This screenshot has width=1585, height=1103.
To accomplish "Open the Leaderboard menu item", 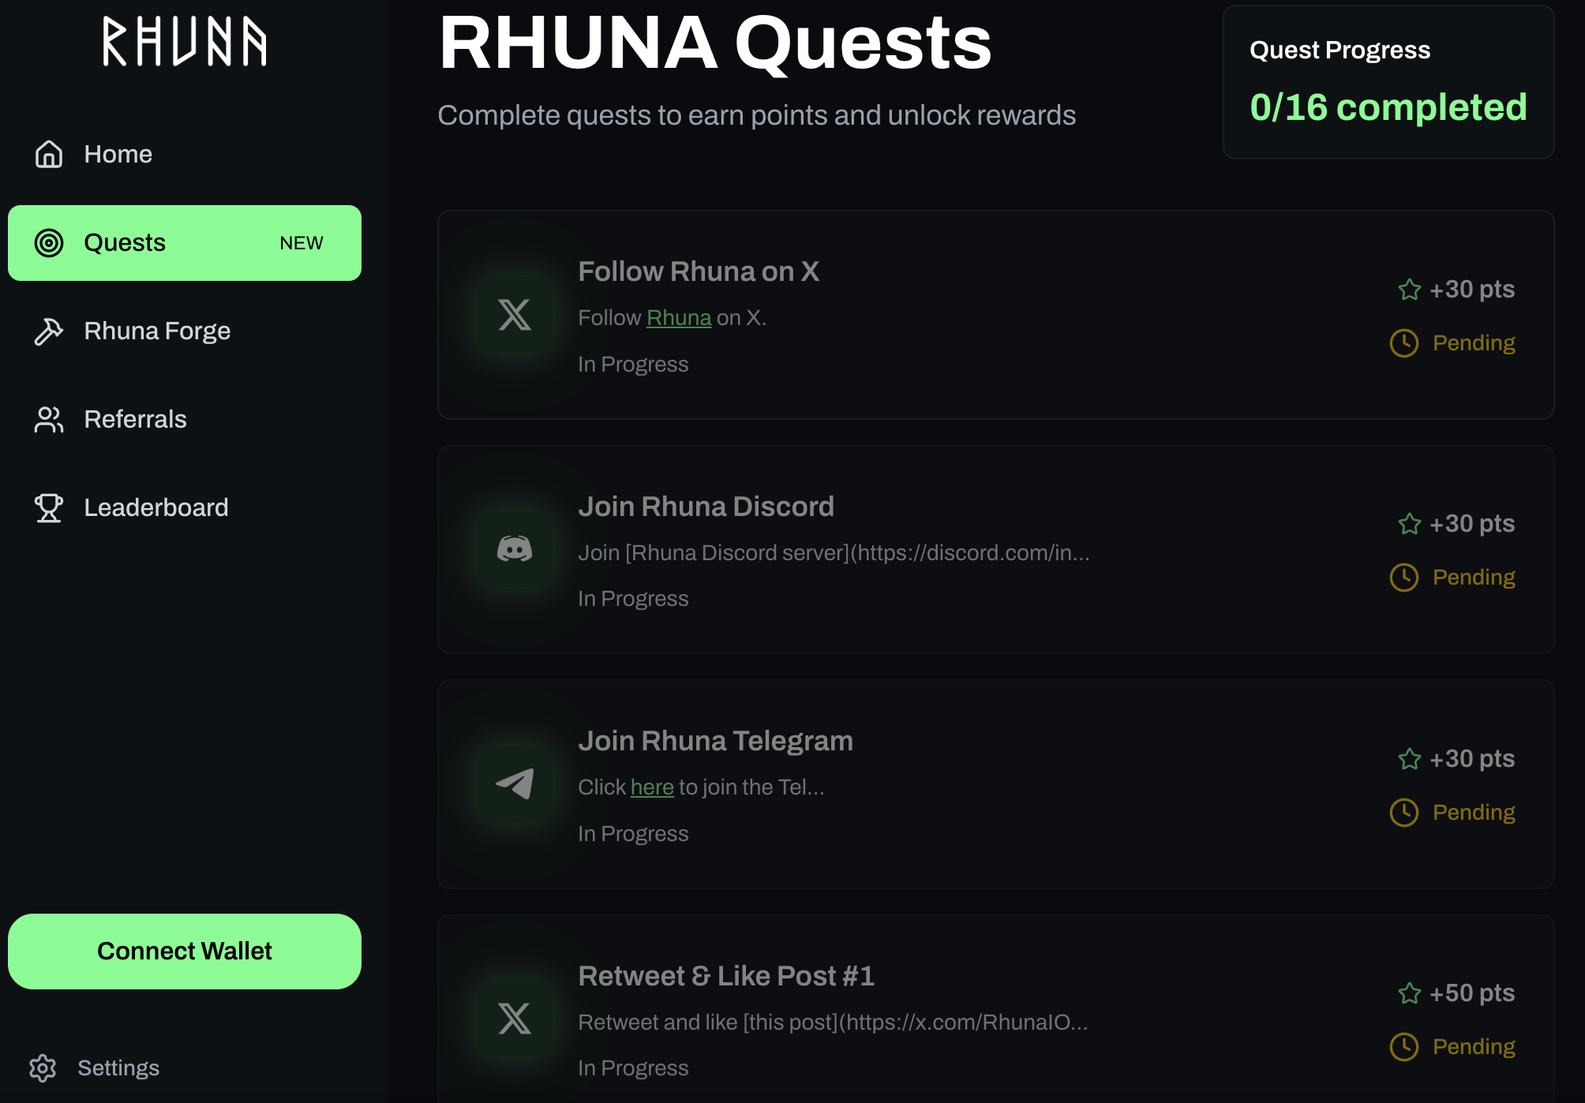I will (156, 507).
